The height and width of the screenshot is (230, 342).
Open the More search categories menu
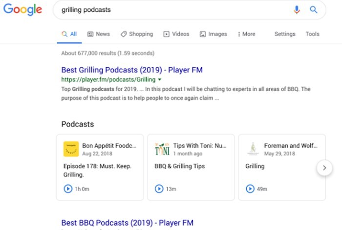(246, 34)
